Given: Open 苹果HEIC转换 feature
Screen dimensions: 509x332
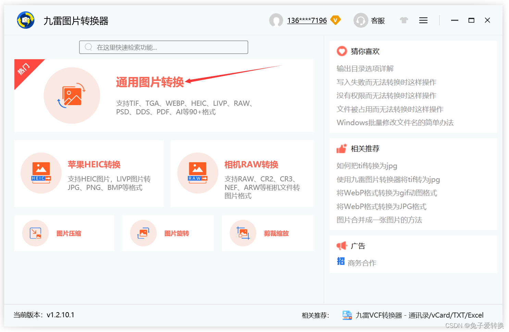Looking at the screenshot, I should click(x=94, y=165).
